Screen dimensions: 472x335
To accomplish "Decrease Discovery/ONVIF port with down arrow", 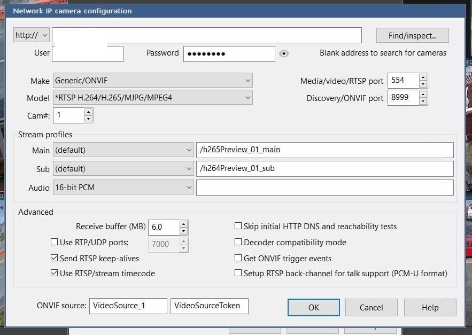I will (423, 102).
